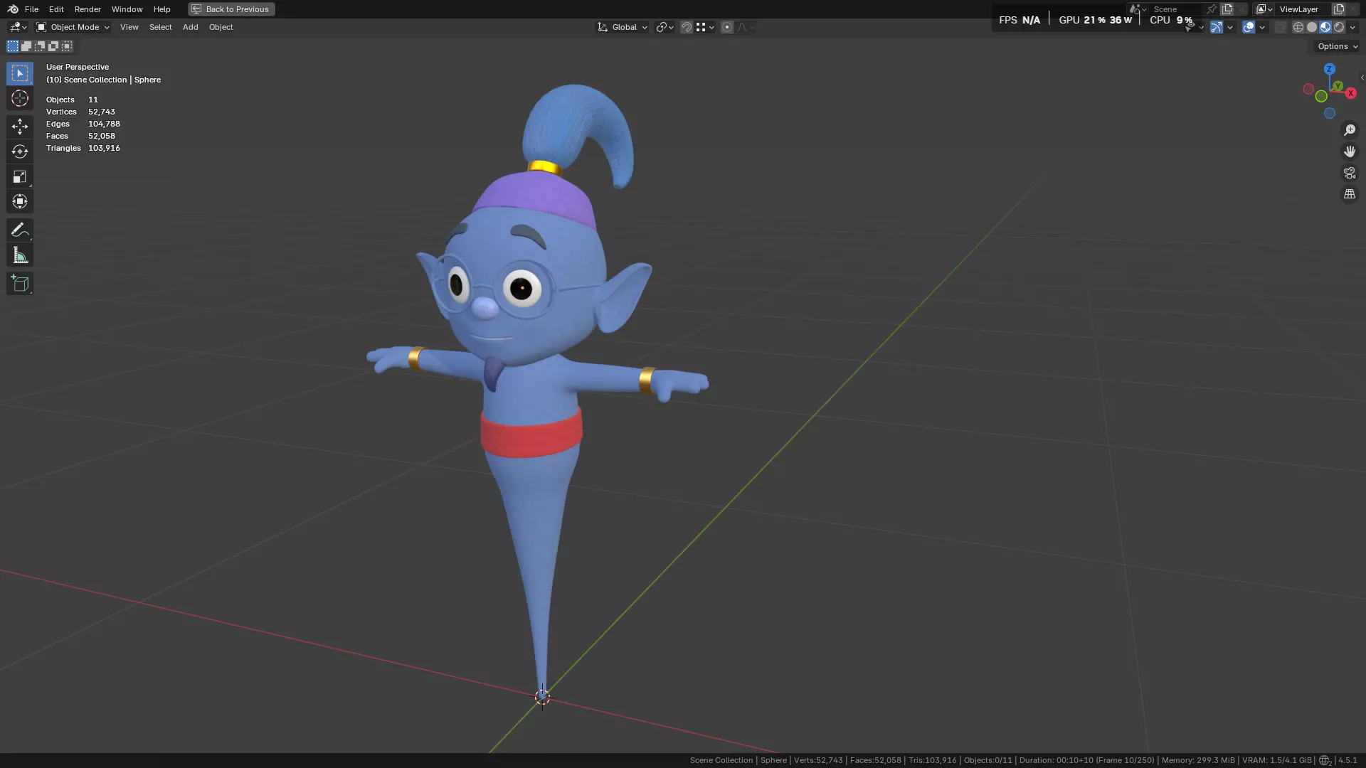
Task: Click the ViewLayer name field
Action: coord(1303,9)
